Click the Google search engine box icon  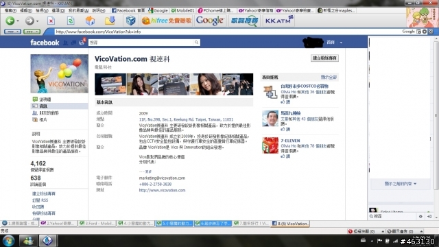click(418, 32)
